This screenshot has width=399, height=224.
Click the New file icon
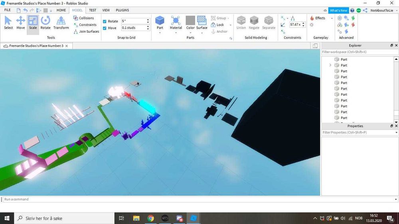[19, 10]
